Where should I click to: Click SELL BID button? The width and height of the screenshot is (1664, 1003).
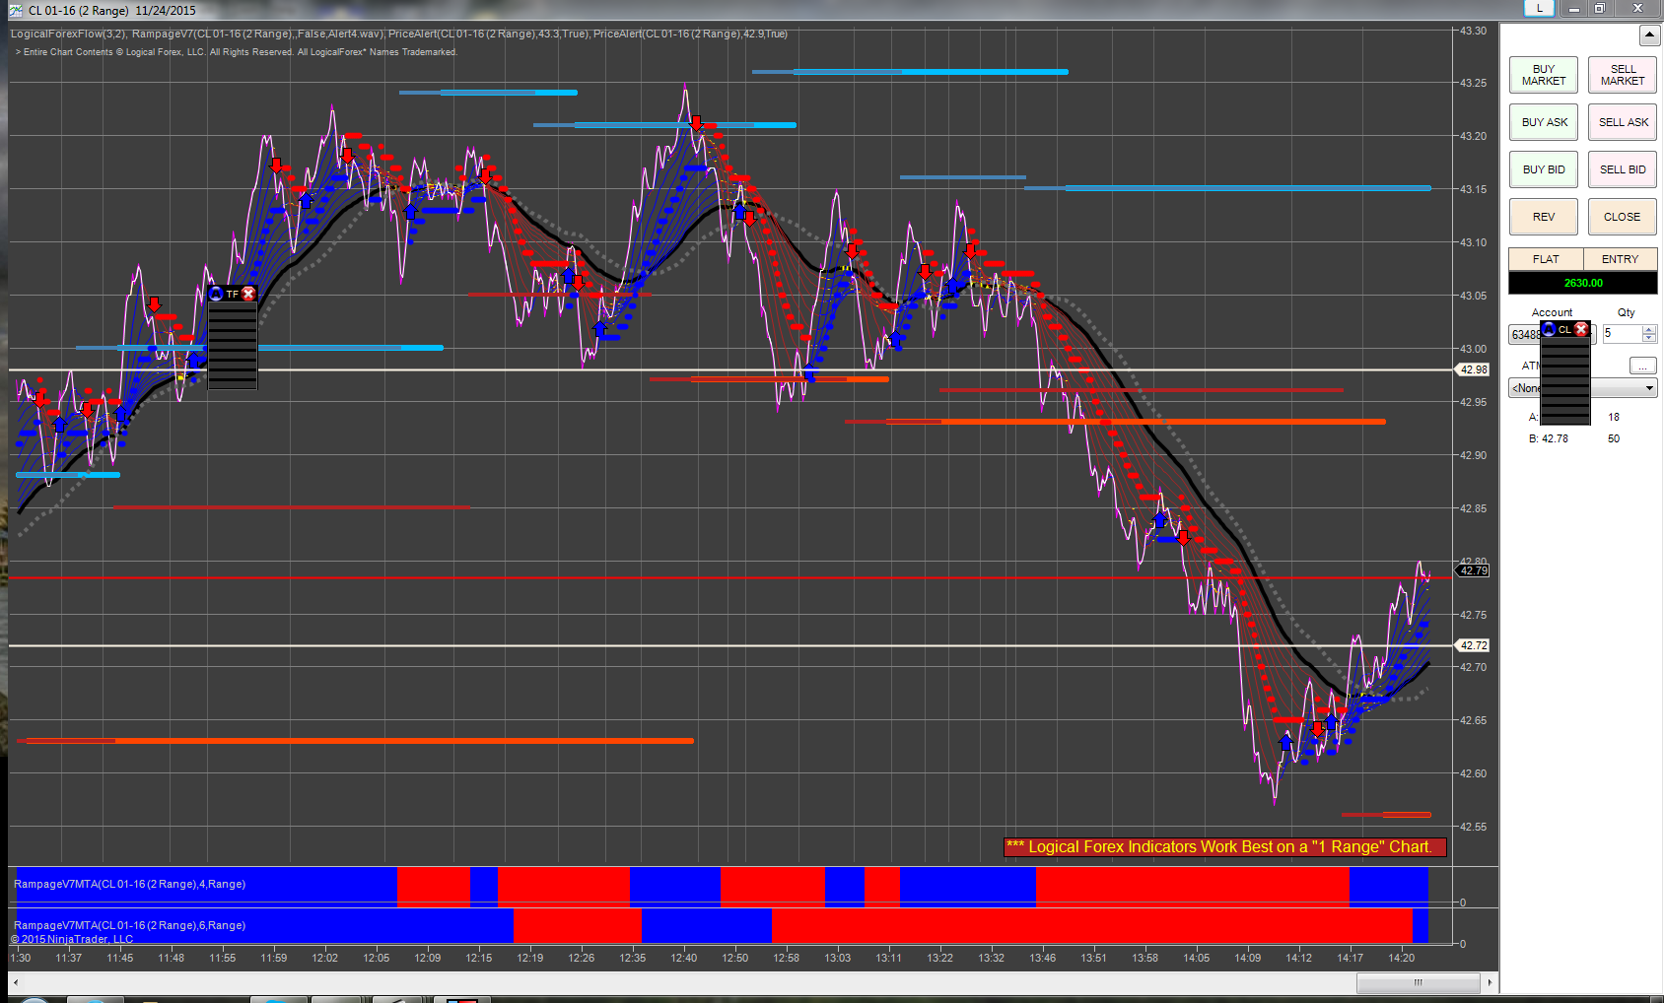pos(1623,169)
